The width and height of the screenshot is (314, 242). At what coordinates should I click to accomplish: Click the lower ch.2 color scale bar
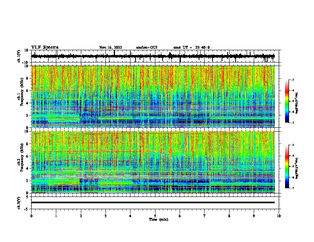pyautogui.click(x=287, y=166)
